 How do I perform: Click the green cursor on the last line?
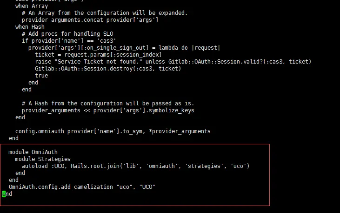click(4, 194)
